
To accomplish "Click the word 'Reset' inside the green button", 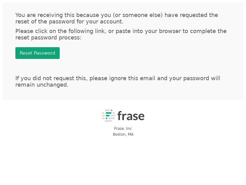I will click(26, 53).
